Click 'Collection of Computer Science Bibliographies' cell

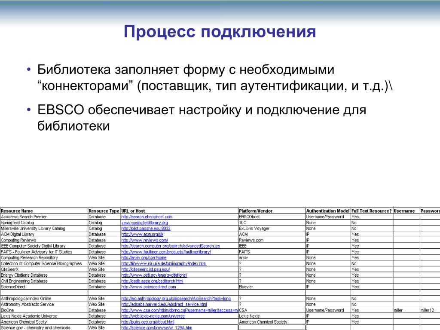44,263
